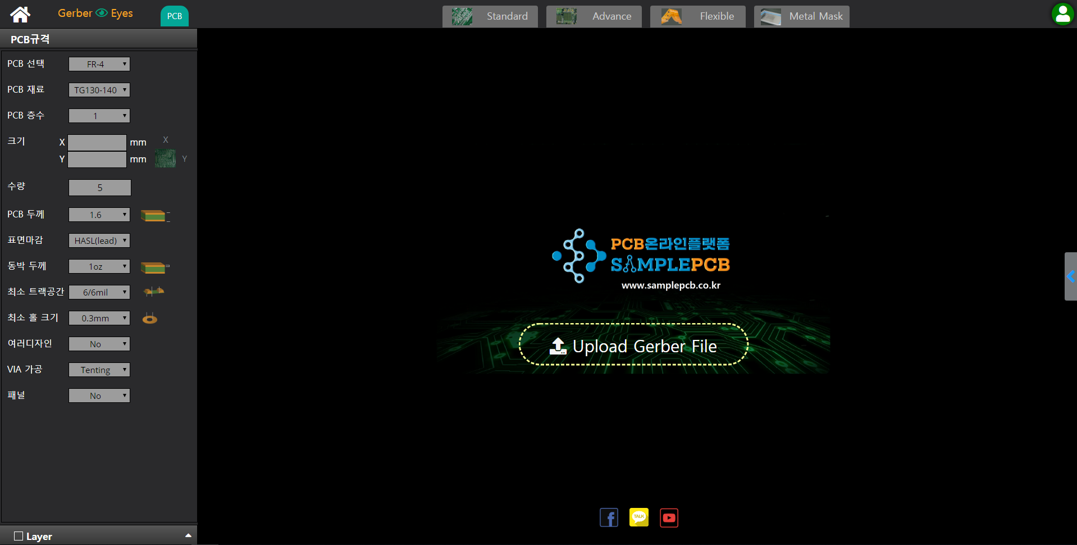The height and width of the screenshot is (545, 1077).
Task: Expand the right side panel arrow
Action: [x=1070, y=276]
